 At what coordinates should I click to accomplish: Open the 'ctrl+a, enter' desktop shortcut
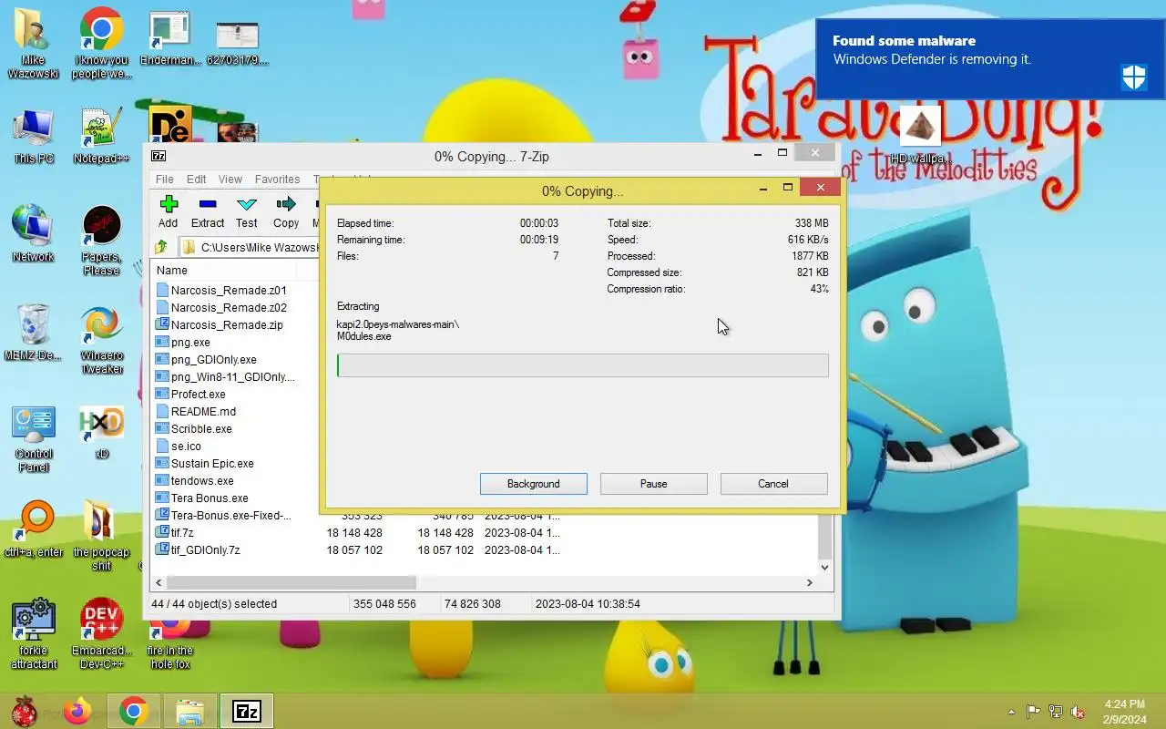click(34, 529)
